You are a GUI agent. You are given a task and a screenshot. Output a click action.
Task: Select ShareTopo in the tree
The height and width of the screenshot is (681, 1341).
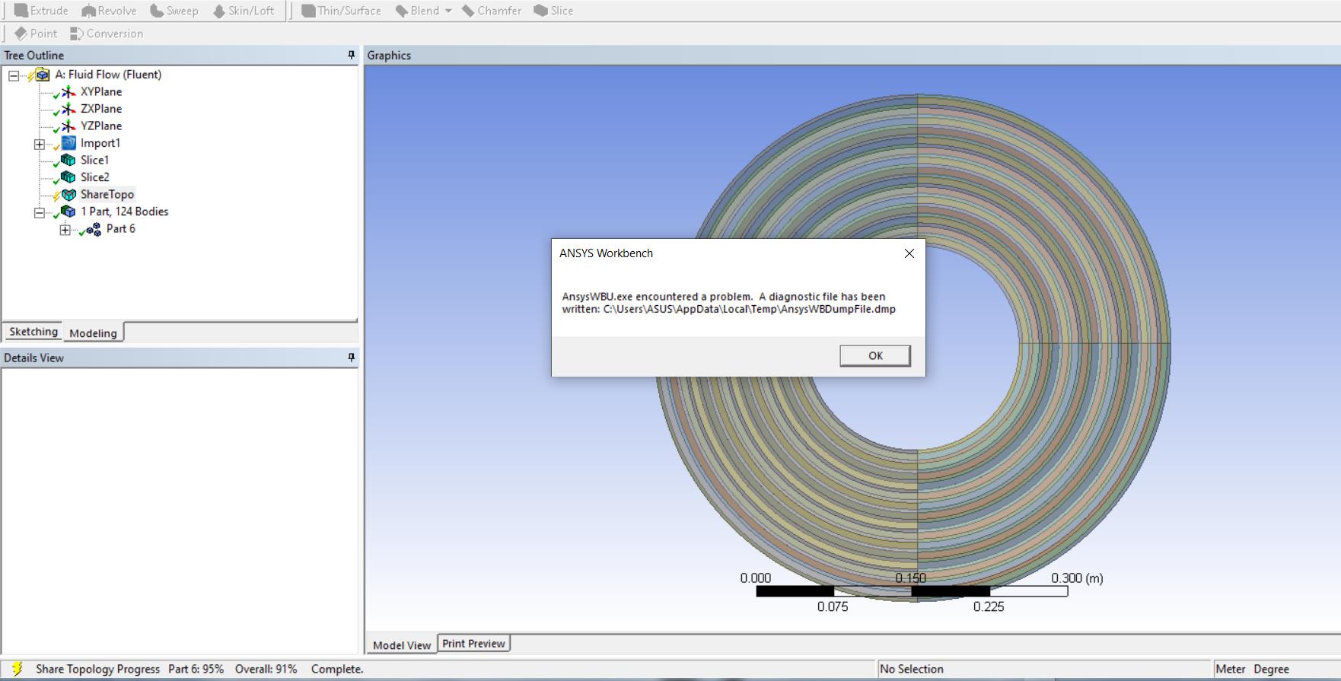click(x=107, y=194)
